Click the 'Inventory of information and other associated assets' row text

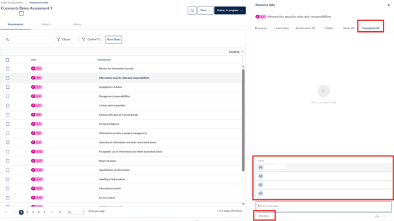tap(128, 142)
